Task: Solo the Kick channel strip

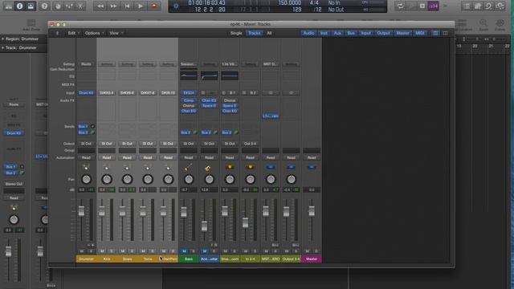Action: coord(112,251)
